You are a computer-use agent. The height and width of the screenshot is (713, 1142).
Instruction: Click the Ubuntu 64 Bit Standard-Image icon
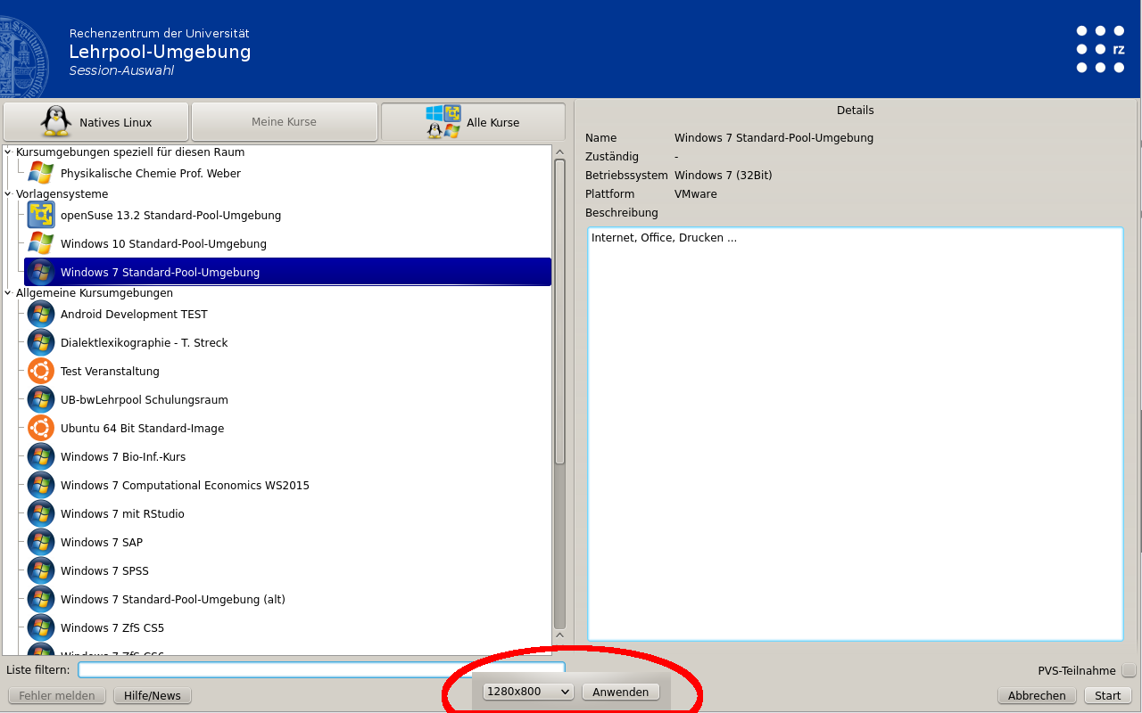41,428
